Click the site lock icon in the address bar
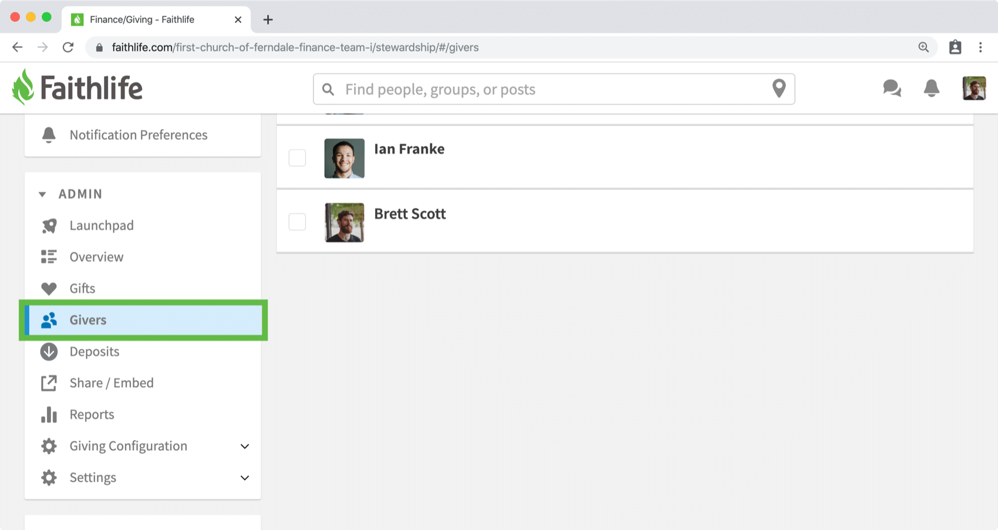The height and width of the screenshot is (530, 998). pyautogui.click(x=99, y=48)
